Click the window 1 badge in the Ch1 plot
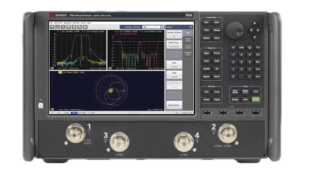This screenshot has height=174, width=309. coord(52,68)
